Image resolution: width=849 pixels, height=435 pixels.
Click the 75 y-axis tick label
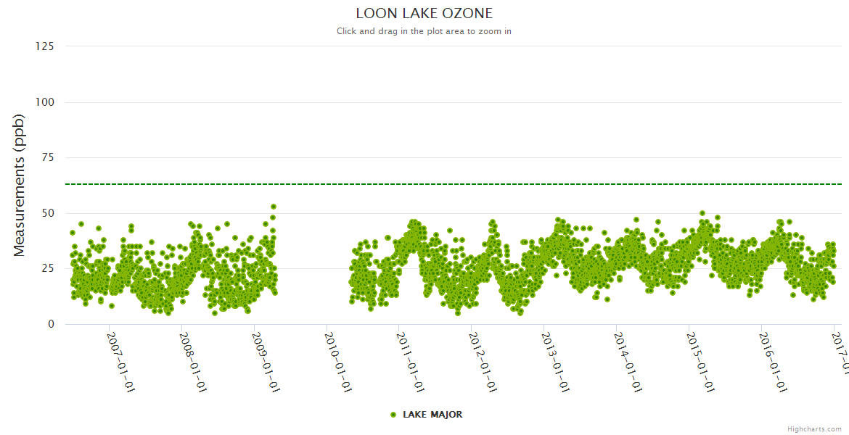[x=47, y=157]
